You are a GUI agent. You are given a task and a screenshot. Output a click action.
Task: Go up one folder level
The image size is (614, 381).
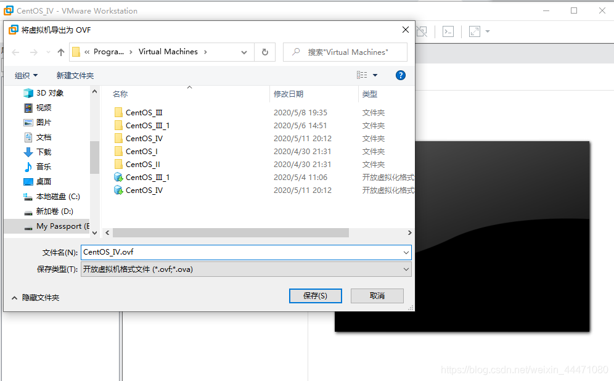pos(60,52)
